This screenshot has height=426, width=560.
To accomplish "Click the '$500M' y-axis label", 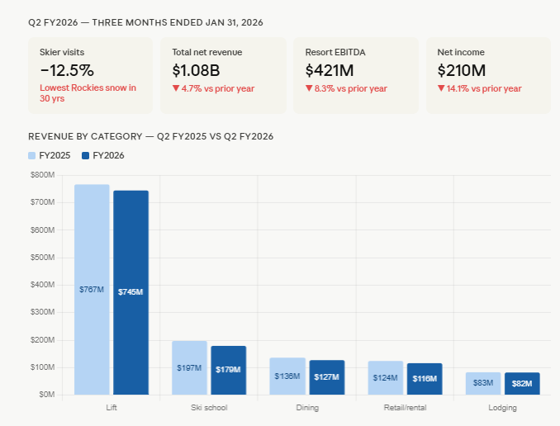I will (x=42, y=258).
